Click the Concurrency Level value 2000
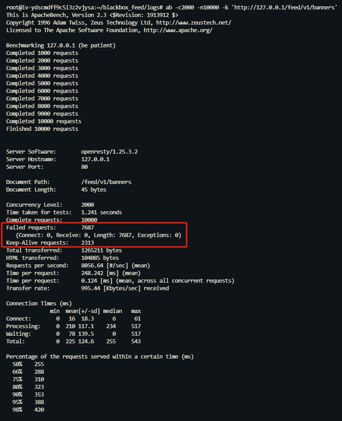This screenshot has height=421, width=342. [x=88, y=205]
